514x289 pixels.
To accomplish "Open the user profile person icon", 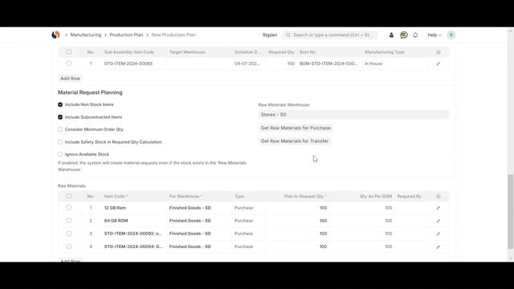I will pos(391,35).
